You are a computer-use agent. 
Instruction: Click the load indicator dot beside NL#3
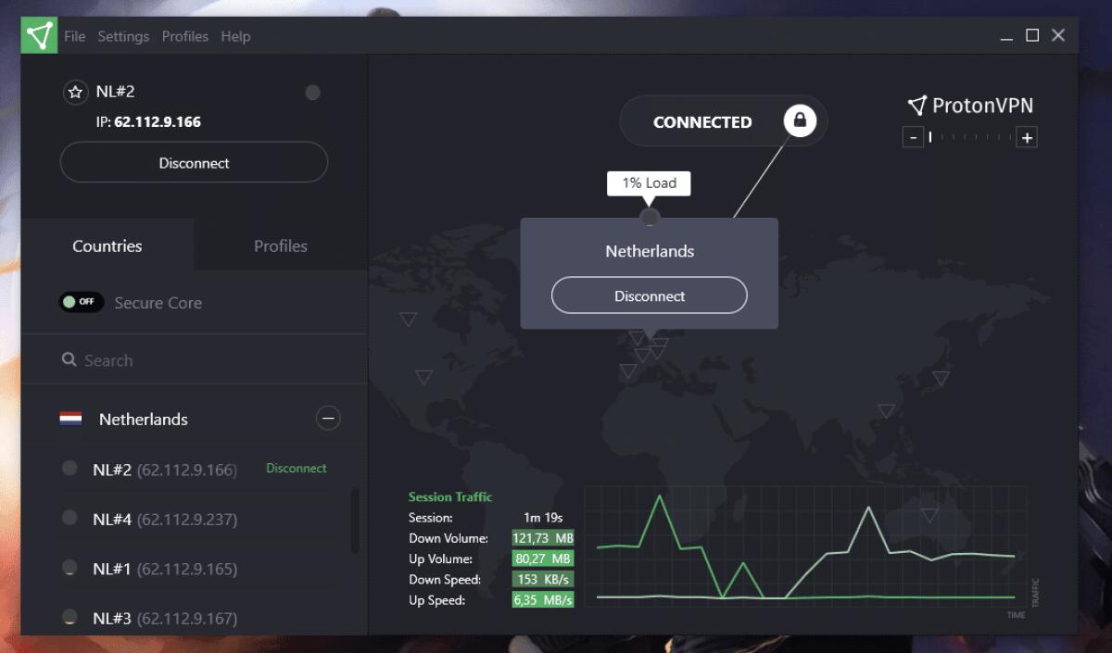point(69,617)
